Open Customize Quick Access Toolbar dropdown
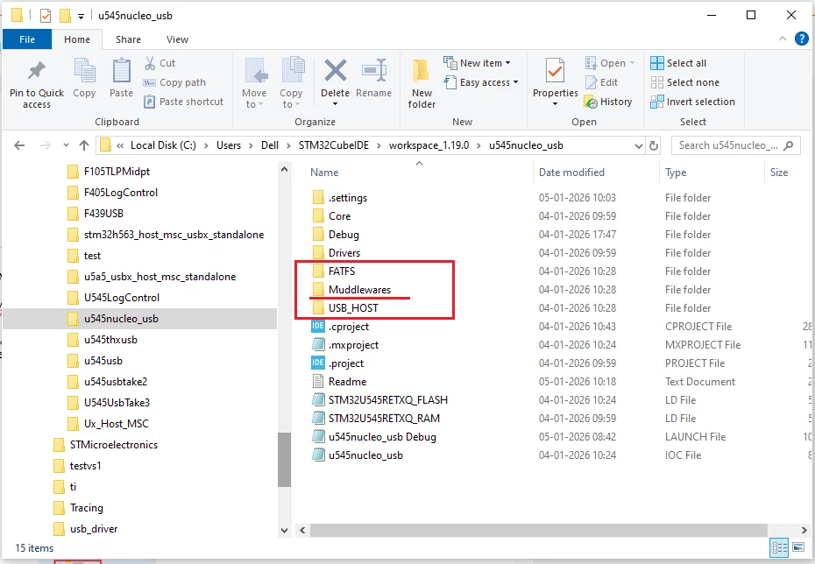The height and width of the screenshot is (564, 815). (81, 16)
